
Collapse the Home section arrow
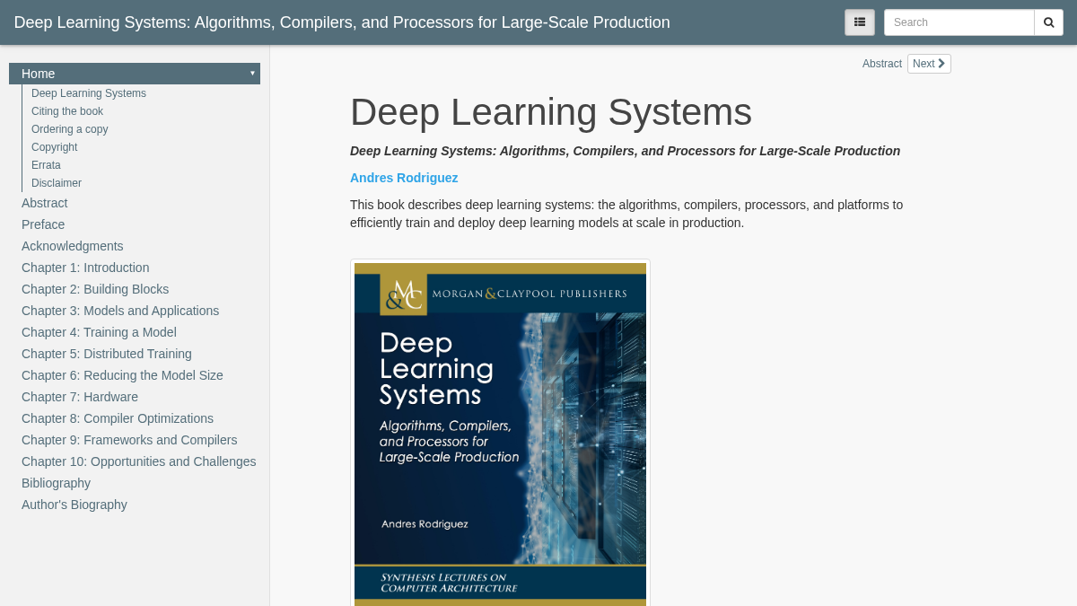pos(252,74)
